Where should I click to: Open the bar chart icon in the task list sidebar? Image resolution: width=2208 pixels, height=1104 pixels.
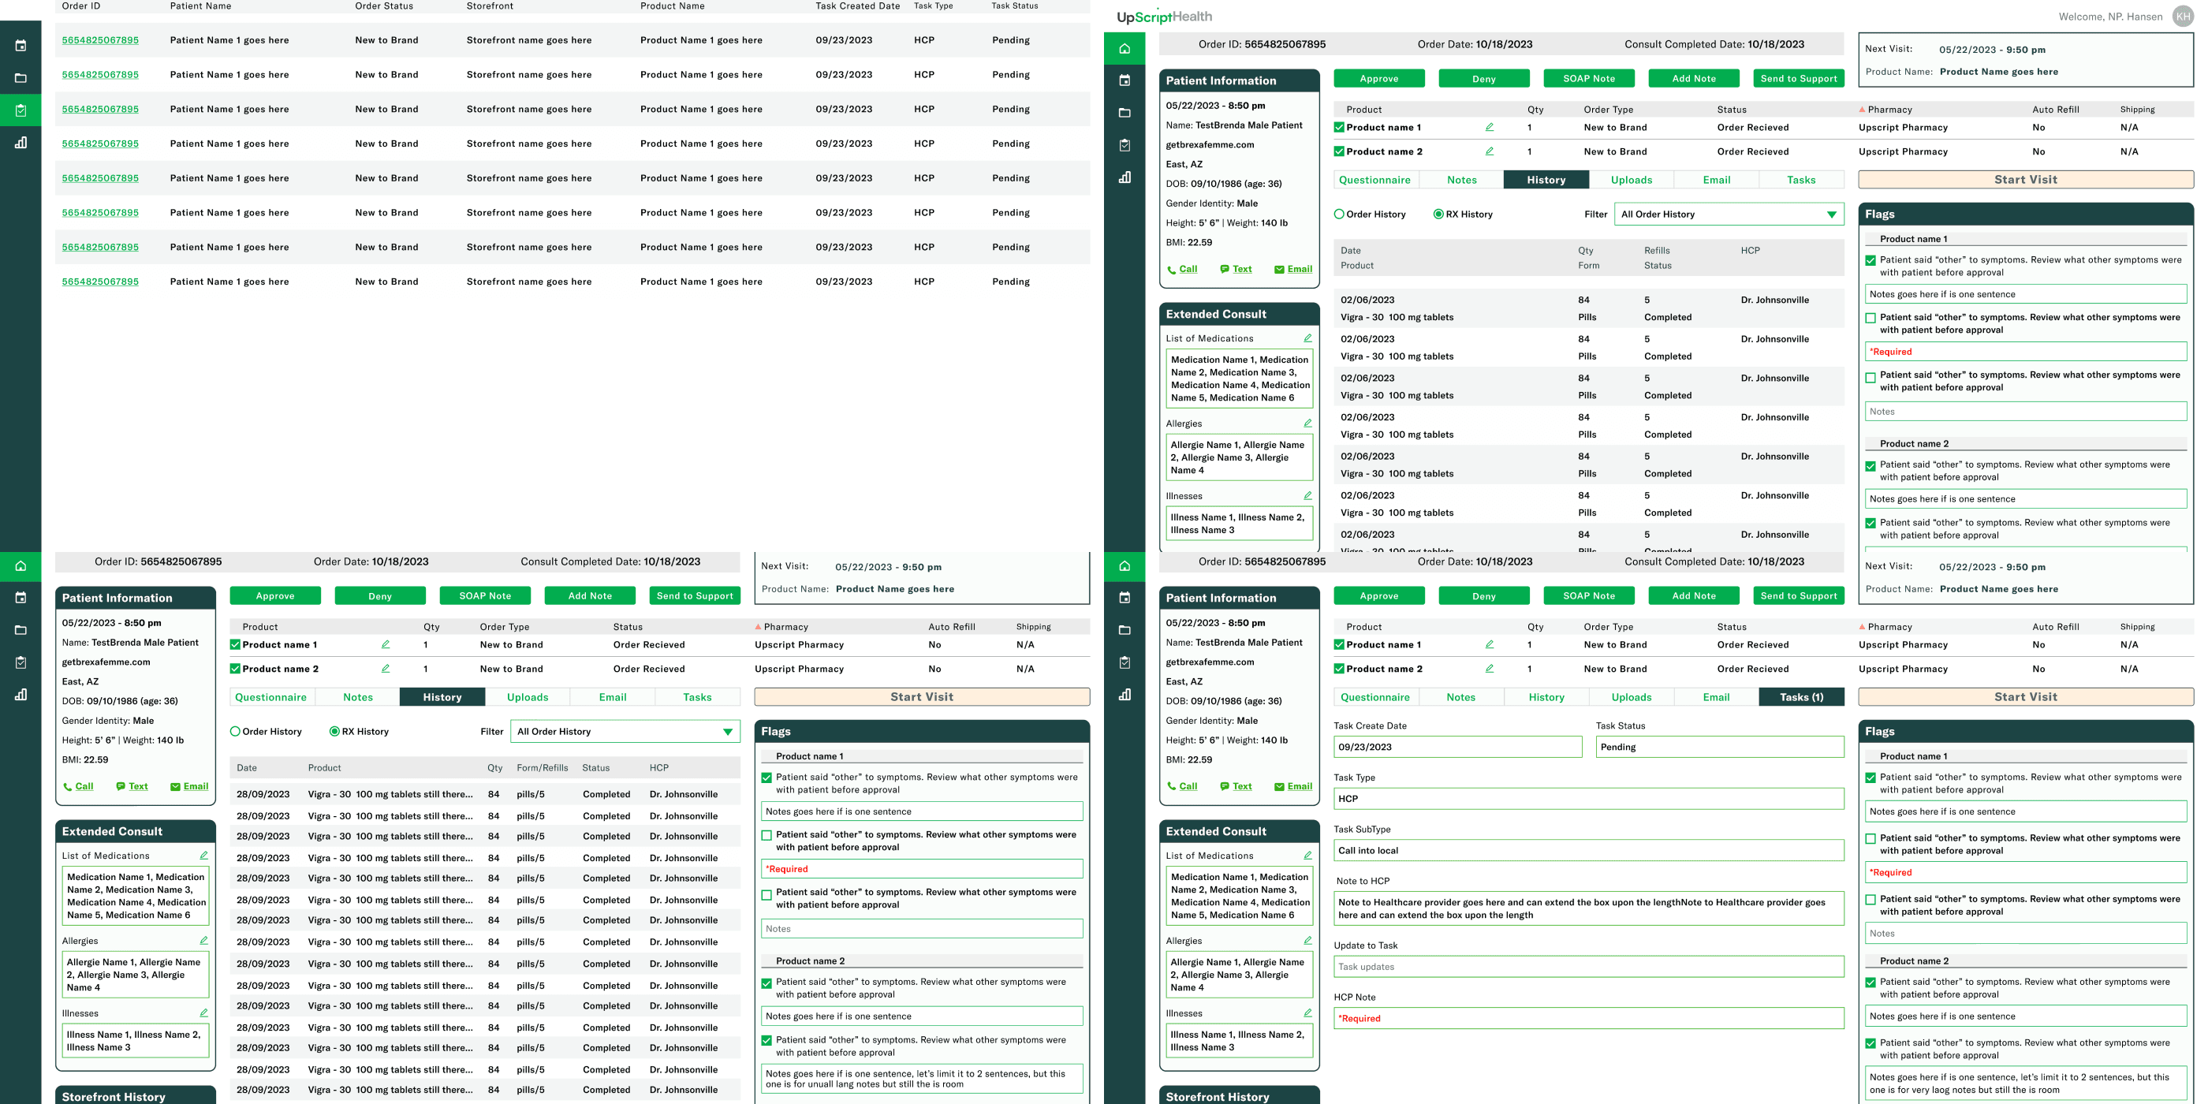pyautogui.click(x=21, y=142)
